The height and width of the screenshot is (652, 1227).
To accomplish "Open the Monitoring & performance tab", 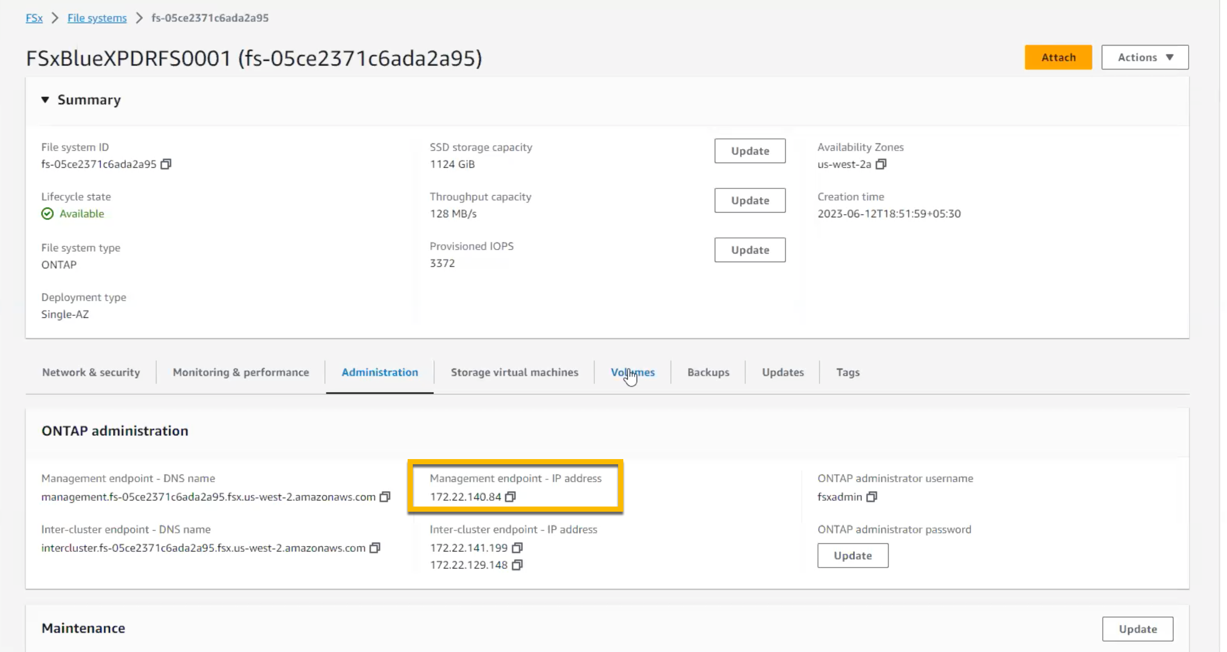I will click(241, 372).
